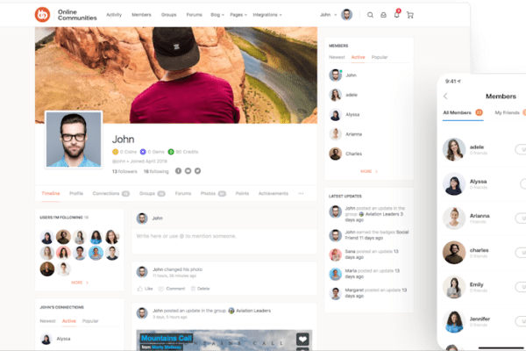Click 16 following link

156,171
